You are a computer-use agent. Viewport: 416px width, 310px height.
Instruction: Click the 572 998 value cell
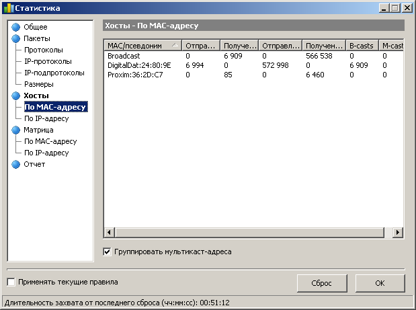[276, 65]
